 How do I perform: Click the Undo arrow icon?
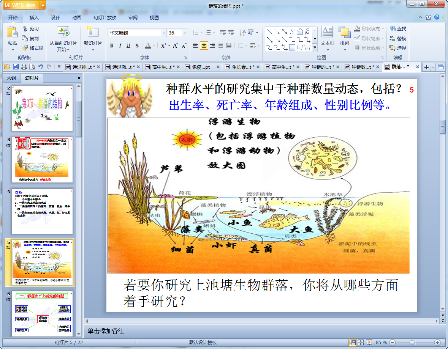coord(41,67)
